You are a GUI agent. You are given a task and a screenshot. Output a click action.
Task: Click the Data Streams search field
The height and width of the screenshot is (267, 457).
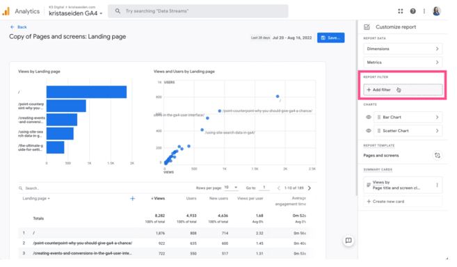point(198,11)
